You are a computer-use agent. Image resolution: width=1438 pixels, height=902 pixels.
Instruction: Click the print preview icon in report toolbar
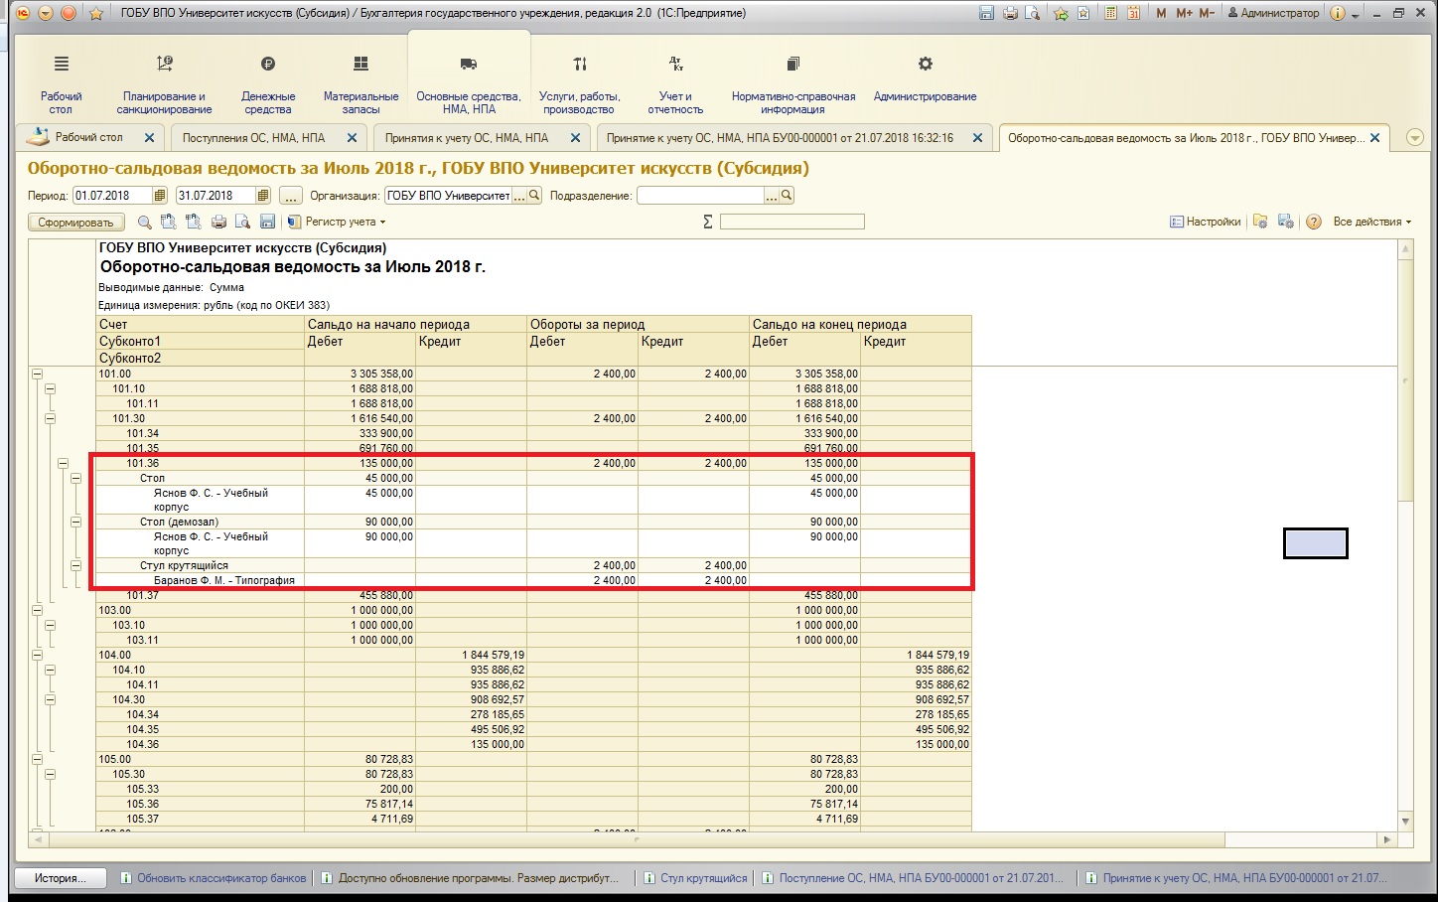pyautogui.click(x=241, y=222)
